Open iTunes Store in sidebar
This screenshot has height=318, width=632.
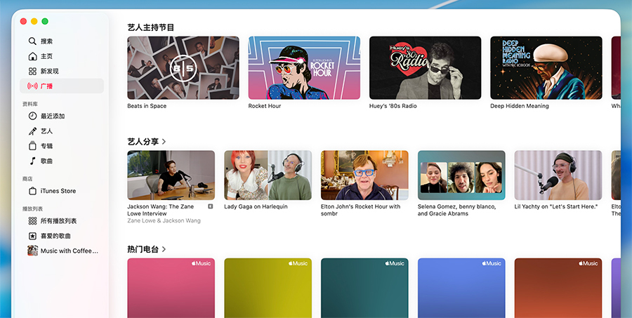click(x=58, y=191)
